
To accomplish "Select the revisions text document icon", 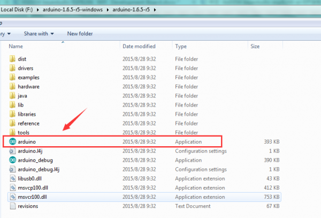I will [13, 206].
